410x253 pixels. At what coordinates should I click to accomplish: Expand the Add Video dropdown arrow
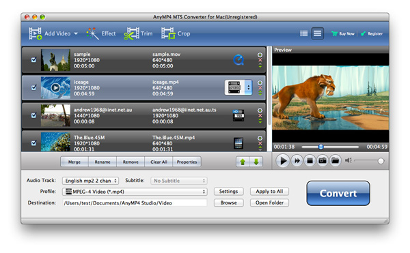[x=76, y=33]
